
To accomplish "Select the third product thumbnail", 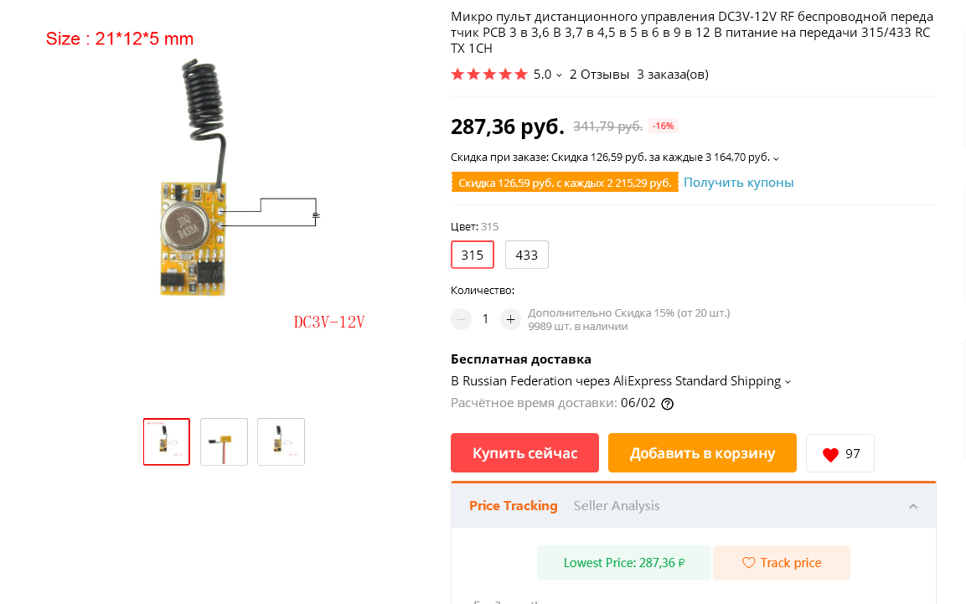I will coord(281,442).
